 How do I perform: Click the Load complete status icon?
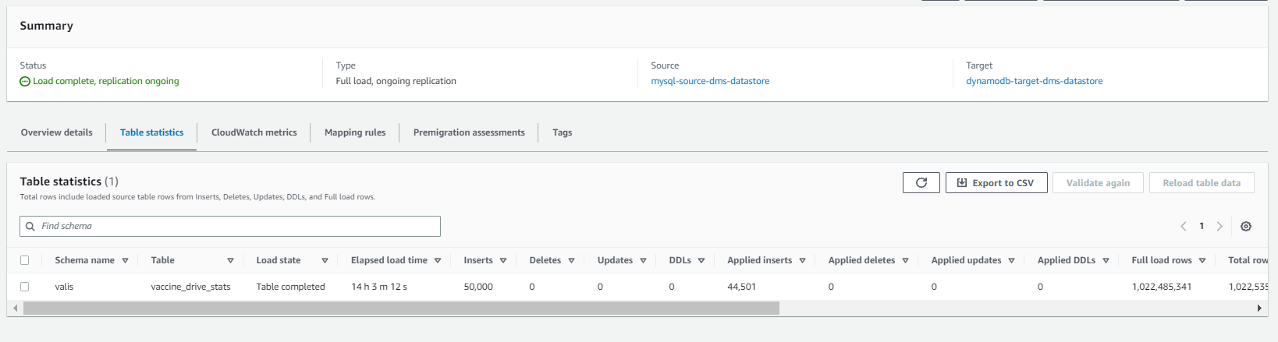pyautogui.click(x=25, y=82)
